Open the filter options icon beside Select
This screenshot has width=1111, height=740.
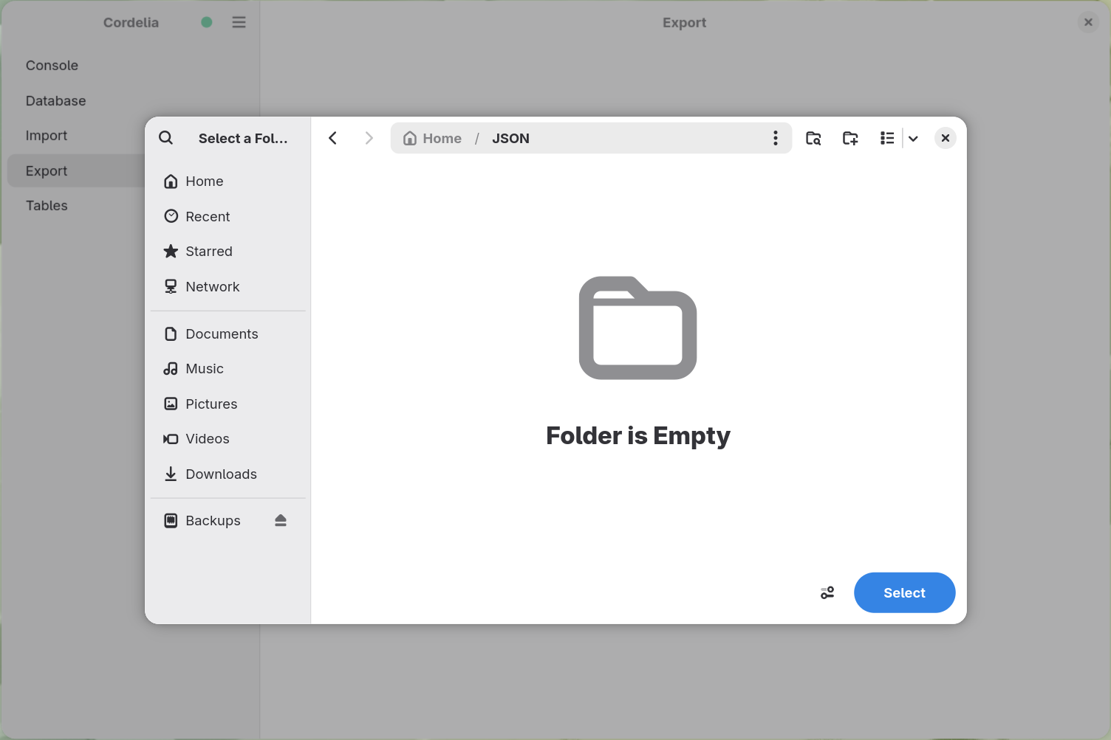click(827, 592)
